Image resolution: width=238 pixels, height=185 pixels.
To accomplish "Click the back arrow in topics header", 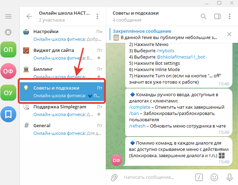I will [29, 16].
